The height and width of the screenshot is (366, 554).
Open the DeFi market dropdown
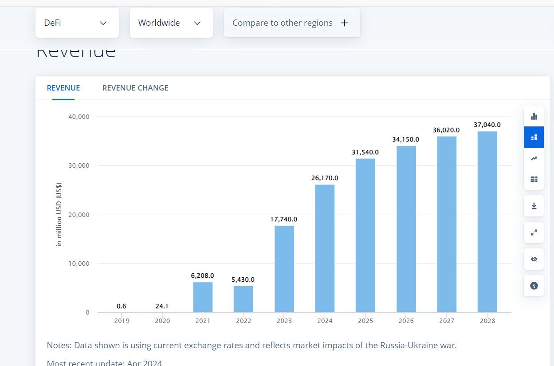pos(77,23)
